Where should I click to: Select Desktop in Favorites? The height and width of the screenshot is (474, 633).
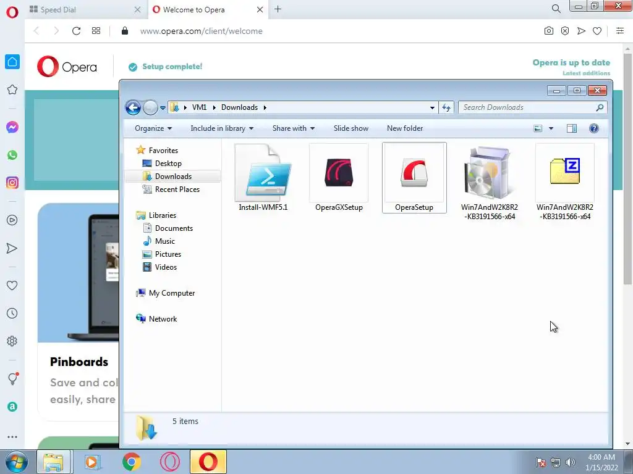click(x=168, y=163)
